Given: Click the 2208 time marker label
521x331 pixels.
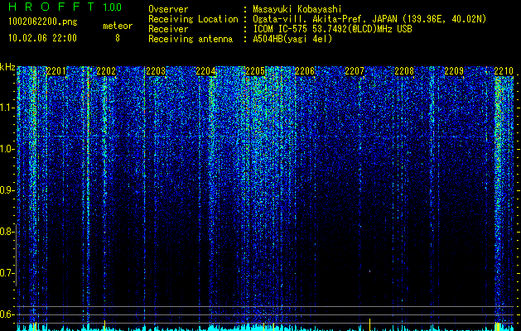Looking at the screenshot, I should coord(404,71).
